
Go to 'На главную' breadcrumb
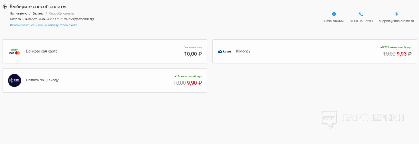(x=18, y=13)
